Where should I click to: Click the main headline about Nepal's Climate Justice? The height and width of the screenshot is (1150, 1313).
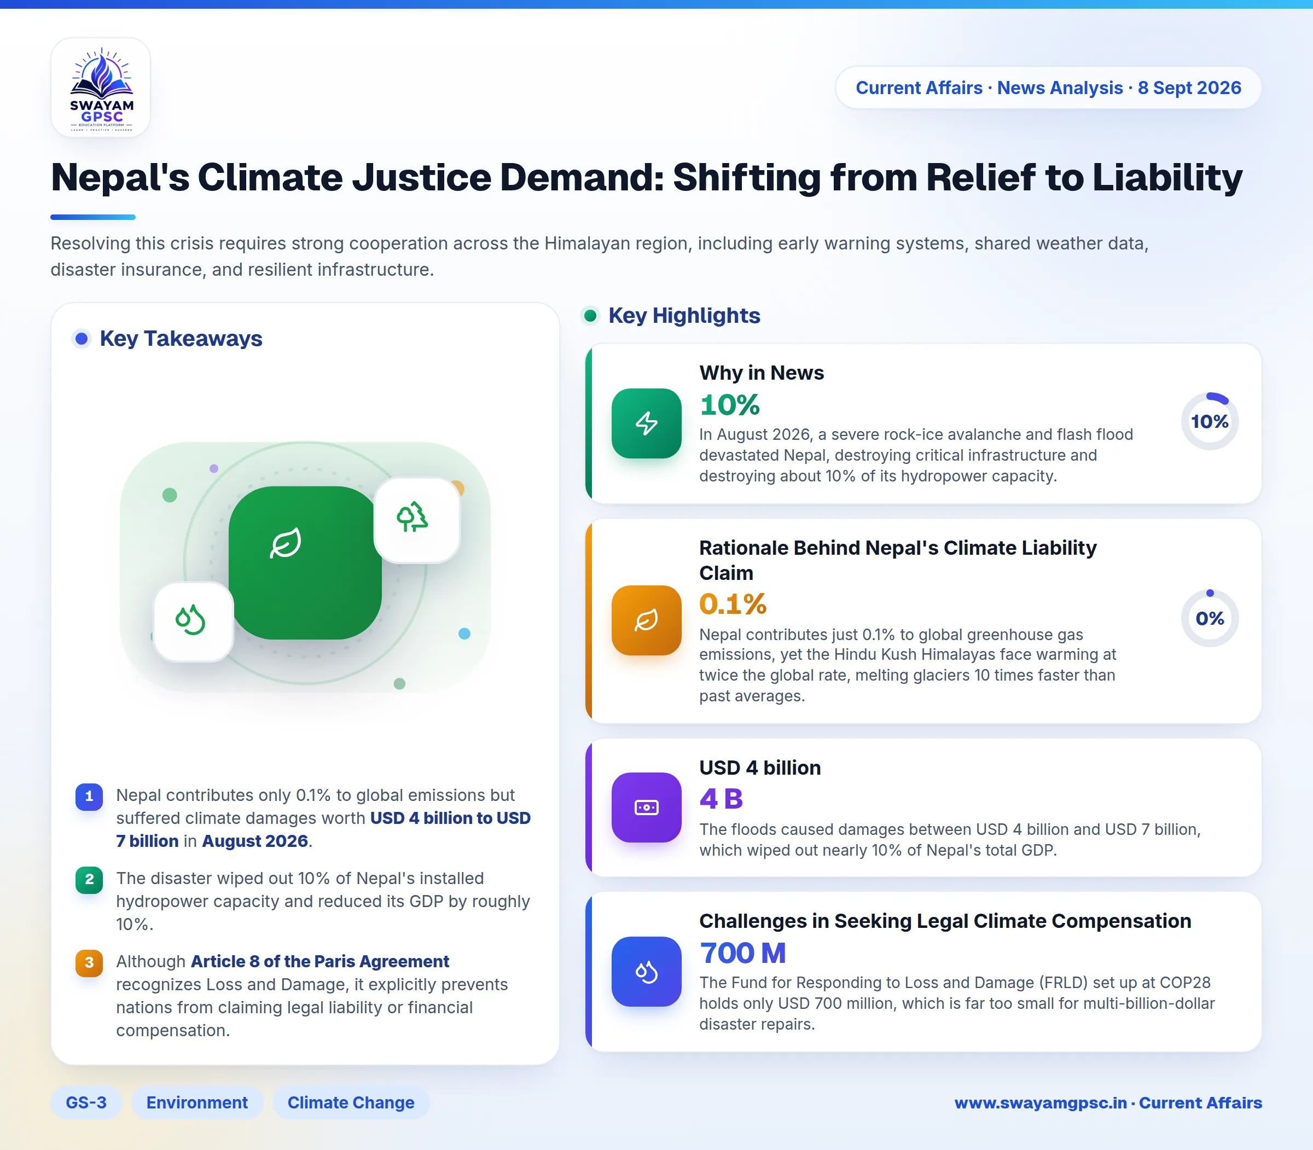[x=647, y=177]
